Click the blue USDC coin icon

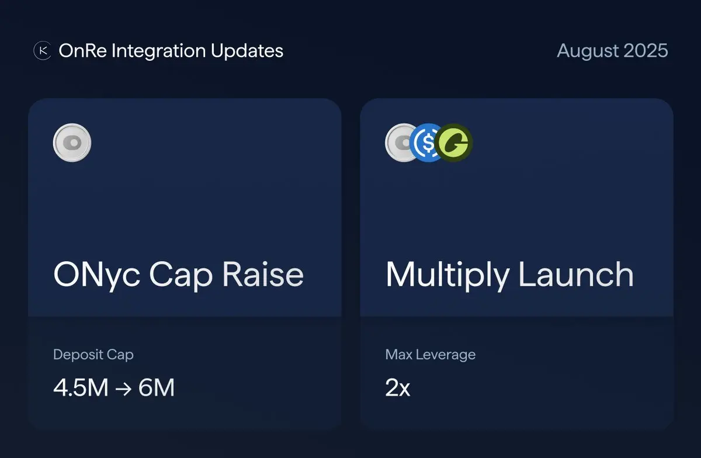[x=428, y=143]
